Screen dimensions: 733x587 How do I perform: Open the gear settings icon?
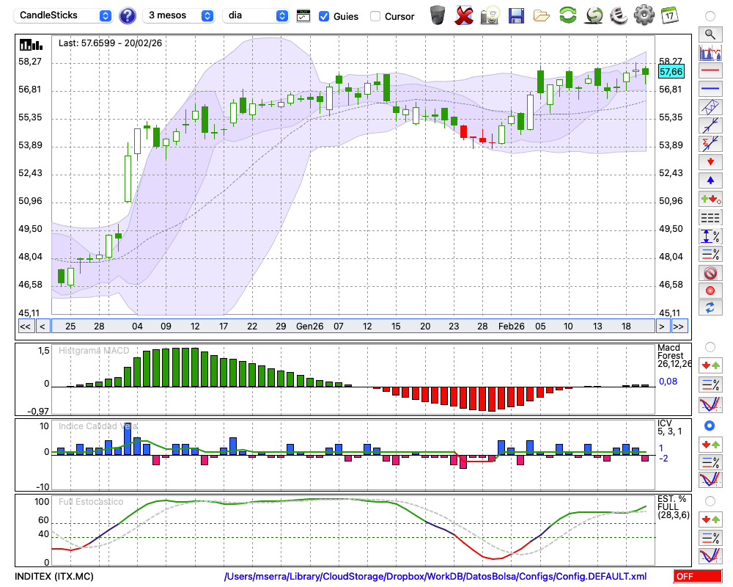tap(644, 15)
